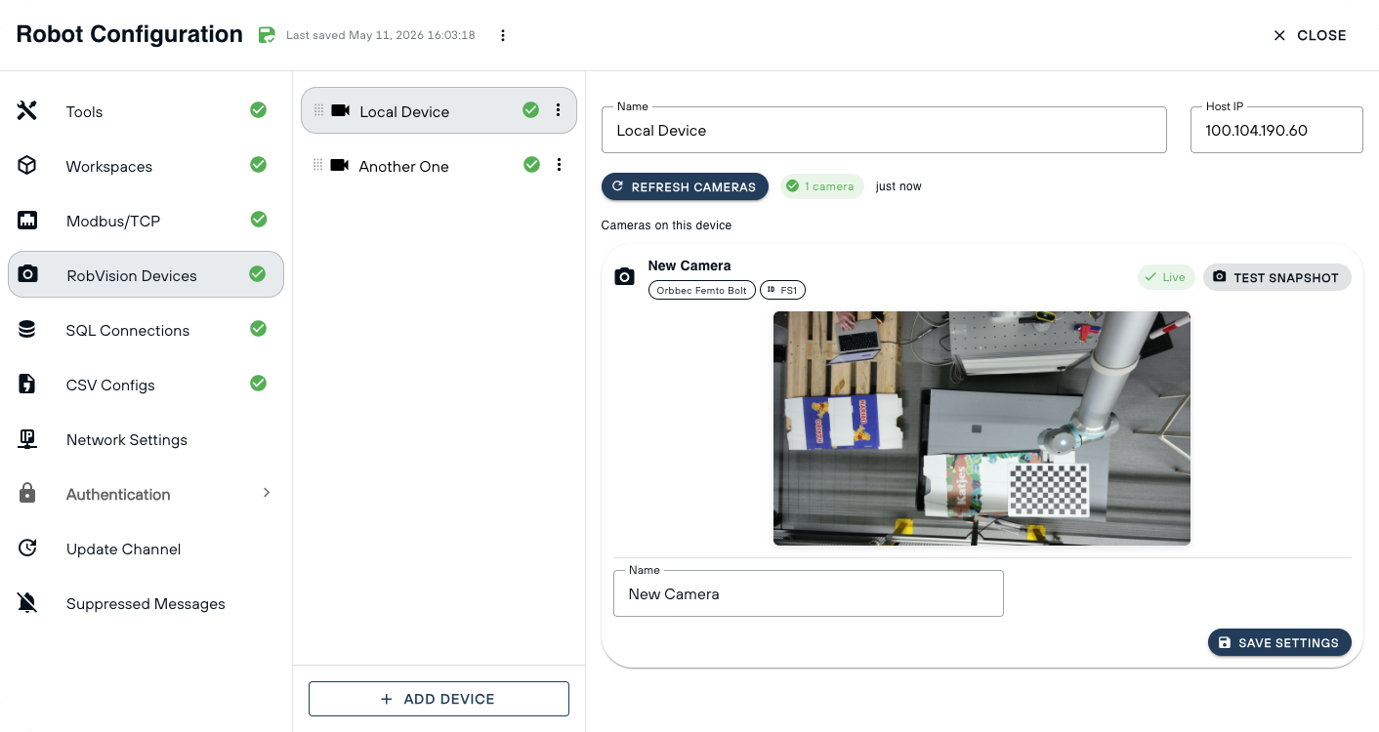Click the Authentication lock icon
Viewport: 1379px width, 732px height.
point(27,494)
